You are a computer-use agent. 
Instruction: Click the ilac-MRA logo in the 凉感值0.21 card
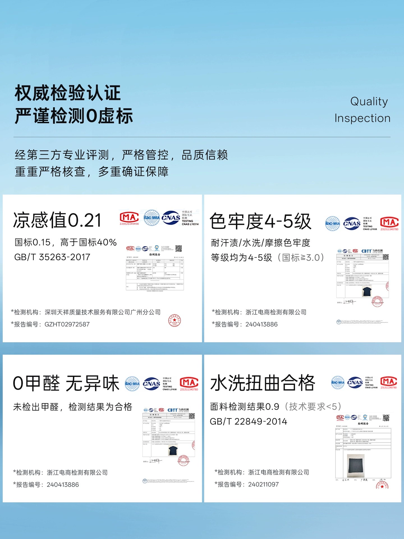tap(151, 218)
